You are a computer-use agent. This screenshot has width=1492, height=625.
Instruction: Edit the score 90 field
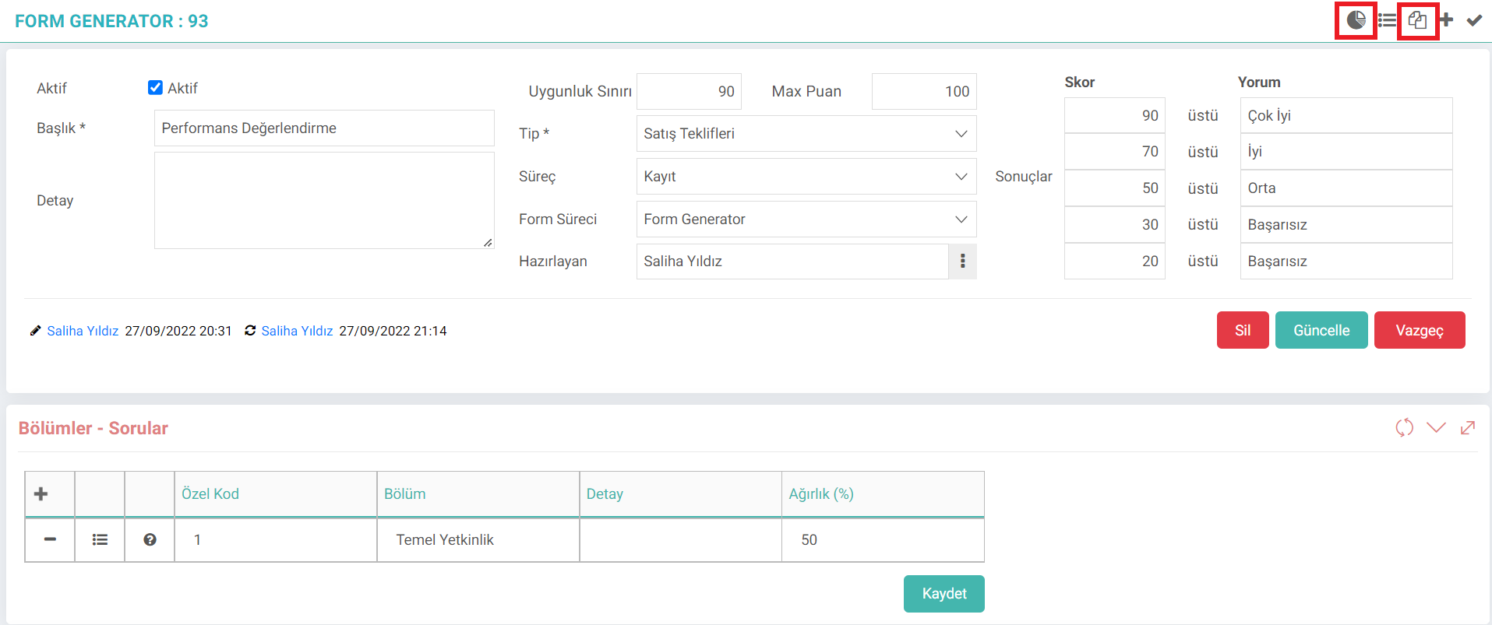coord(1115,115)
